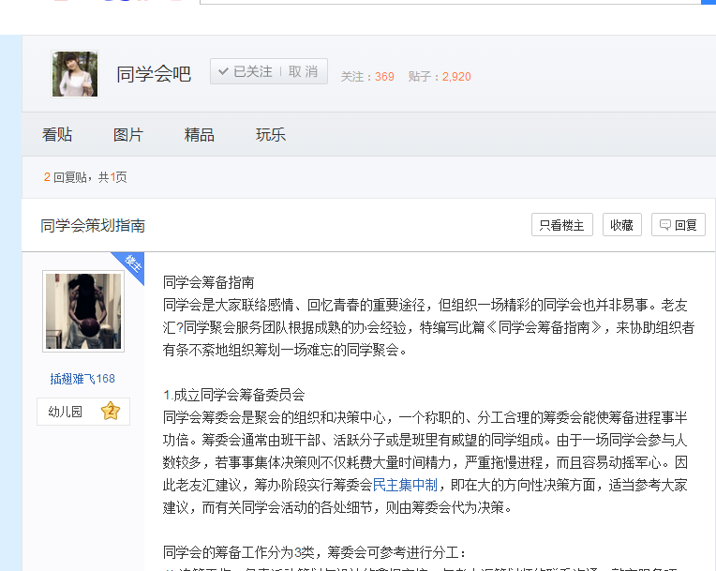Viewport: 716px width, 571px height.
Task: Click the 只看楼主 button
Action: (x=562, y=225)
